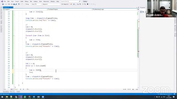Open the Windows Start menu
Viewport: 177px width, 99px height.
click(2, 97)
